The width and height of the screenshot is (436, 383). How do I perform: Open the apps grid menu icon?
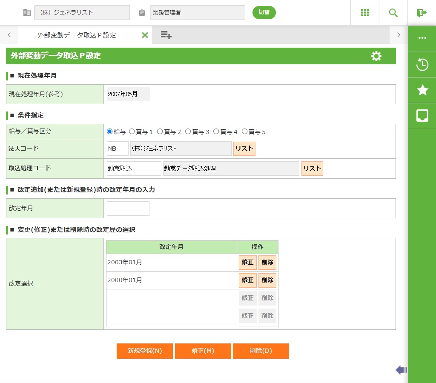click(x=364, y=13)
